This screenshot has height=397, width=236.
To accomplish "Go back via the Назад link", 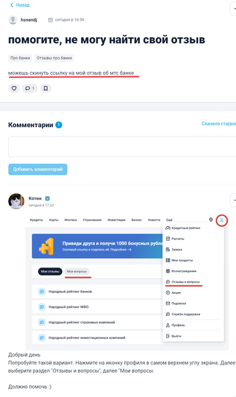I will point(20,5).
